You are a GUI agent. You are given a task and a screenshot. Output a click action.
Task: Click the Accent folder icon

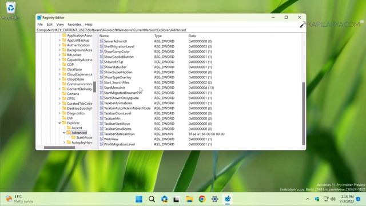tap(69, 128)
